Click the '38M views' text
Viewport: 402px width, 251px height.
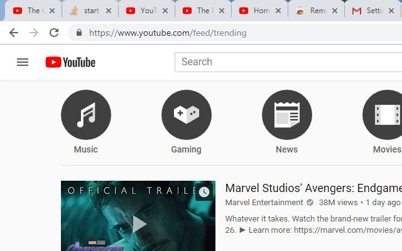[338, 203]
